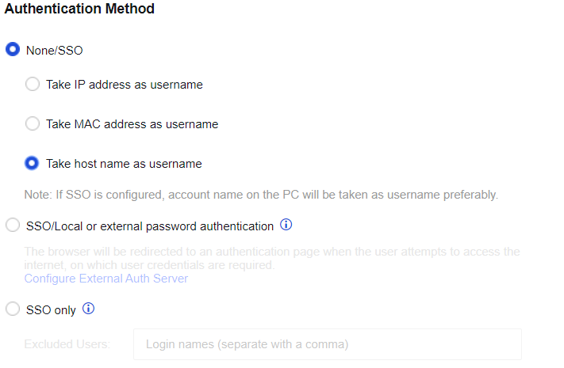The image size is (564, 368).
Task: Click the Authentication Method heading
Action: [x=80, y=9]
